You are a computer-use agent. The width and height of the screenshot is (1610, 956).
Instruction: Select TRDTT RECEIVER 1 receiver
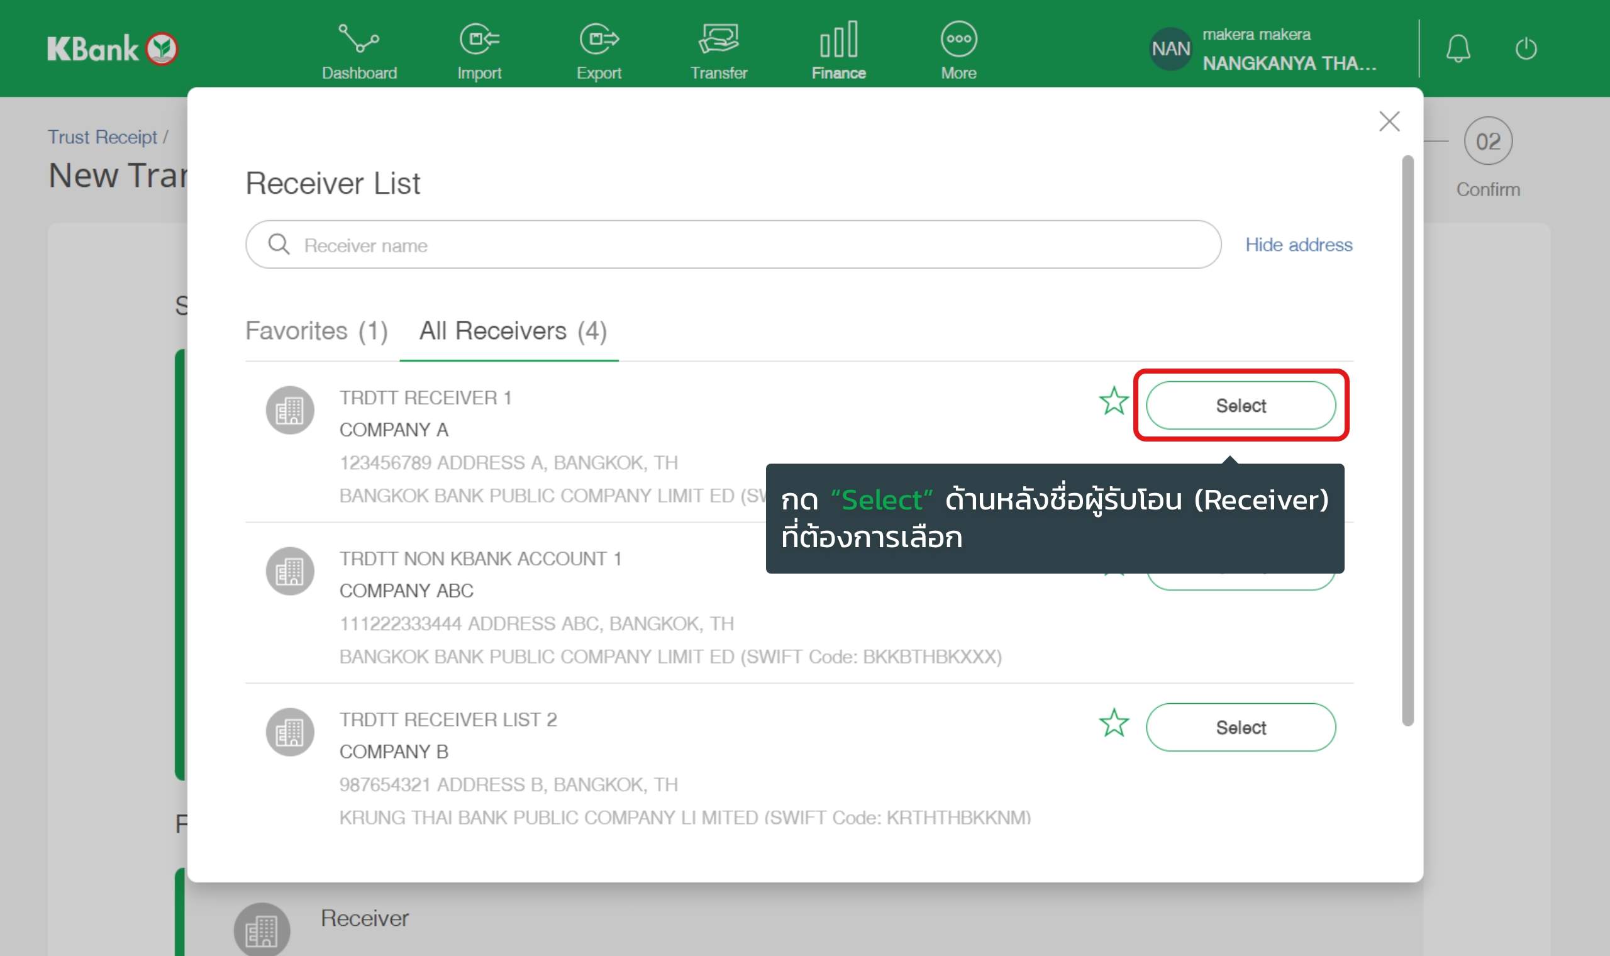[1240, 406]
